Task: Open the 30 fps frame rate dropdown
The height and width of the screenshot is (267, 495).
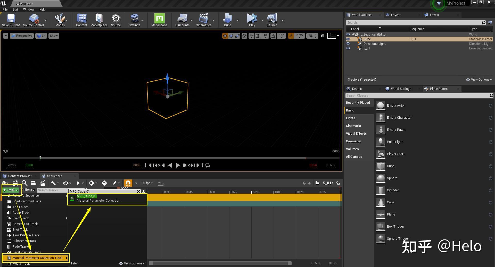Action: 147,183
